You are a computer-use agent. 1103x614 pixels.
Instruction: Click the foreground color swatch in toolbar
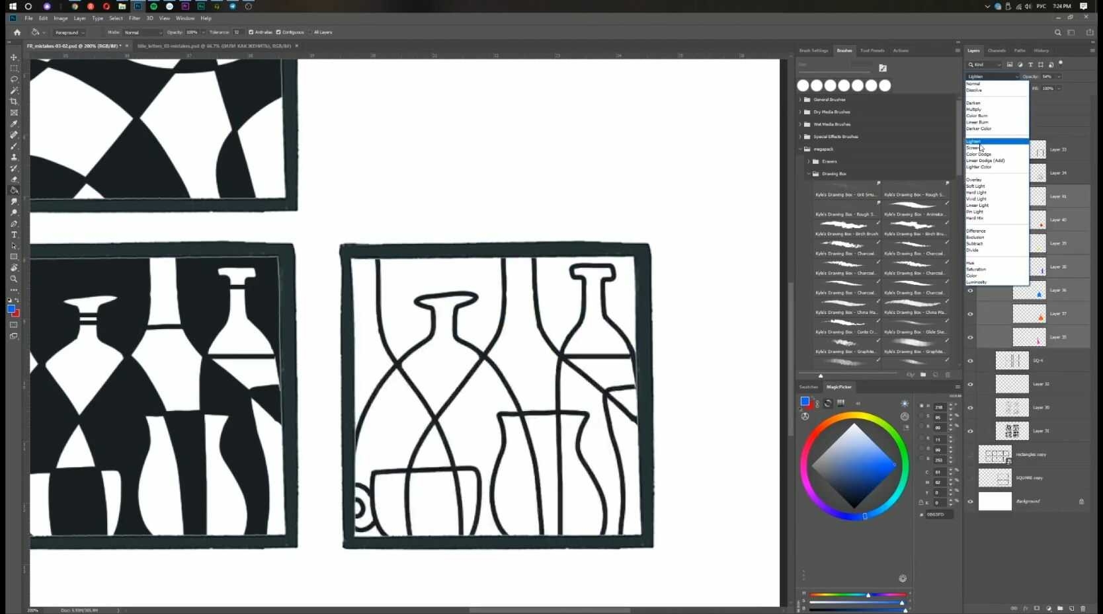[x=11, y=309]
